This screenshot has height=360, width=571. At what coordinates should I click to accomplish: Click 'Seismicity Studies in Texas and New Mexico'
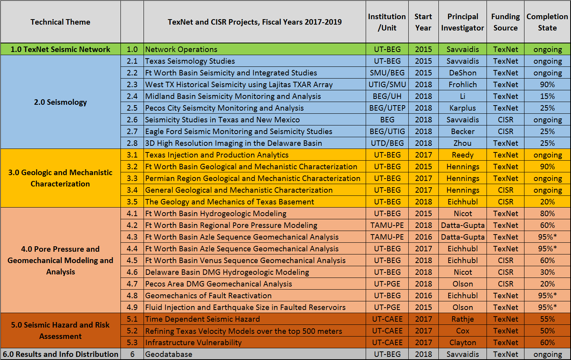(x=255, y=120)
